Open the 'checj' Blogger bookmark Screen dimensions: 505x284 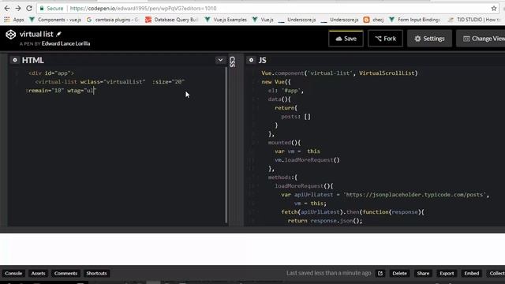(x=373, y=20)
